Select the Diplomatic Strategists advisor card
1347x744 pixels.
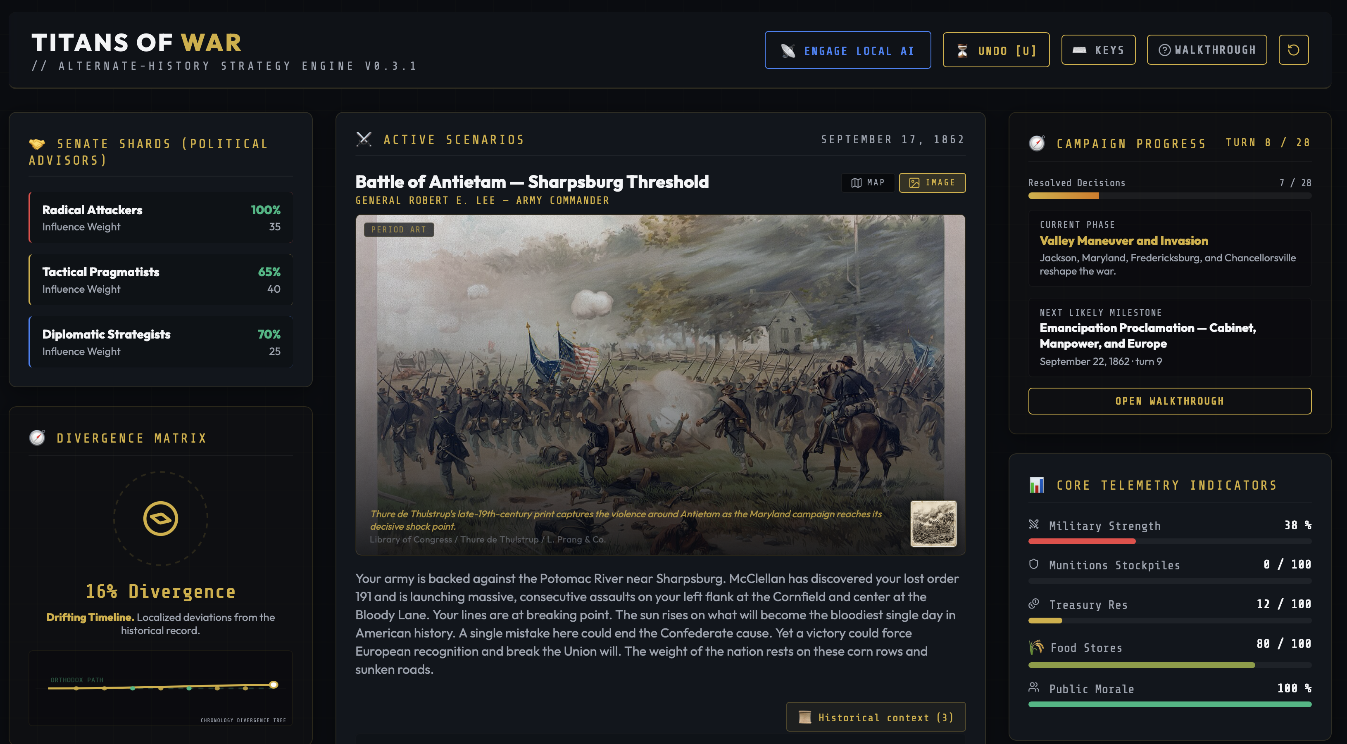point(161,342)
